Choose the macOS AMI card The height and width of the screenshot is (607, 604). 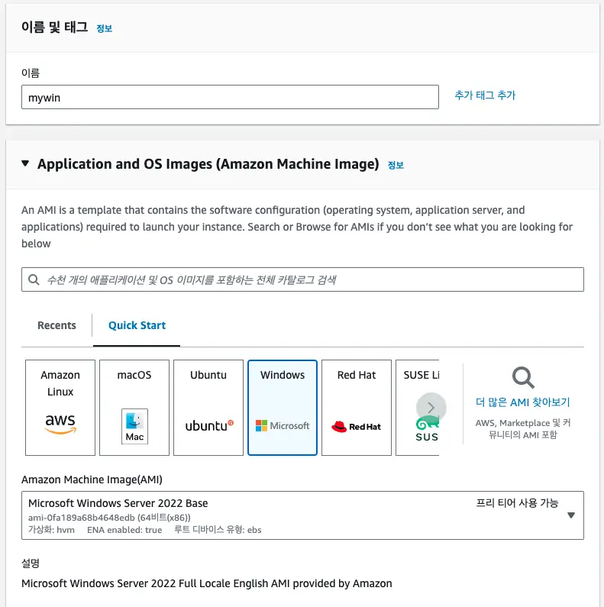pos(134,408)
